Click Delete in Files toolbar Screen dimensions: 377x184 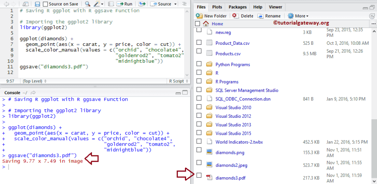pyautogui.click(x=243, y=16)
